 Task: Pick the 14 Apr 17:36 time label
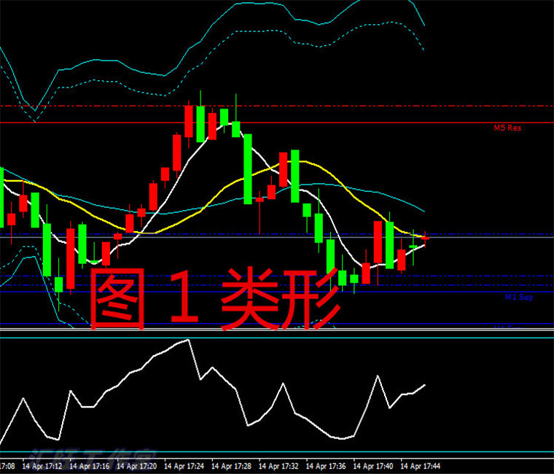click(327, 465)
